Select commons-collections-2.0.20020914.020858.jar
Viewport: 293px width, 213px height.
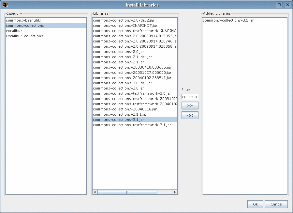click(x=135, y=46)
